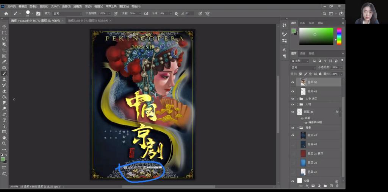Switch to the 海报2.psd document tab
The width and height of the screenshot is (388, 192).
click(88, 21)
